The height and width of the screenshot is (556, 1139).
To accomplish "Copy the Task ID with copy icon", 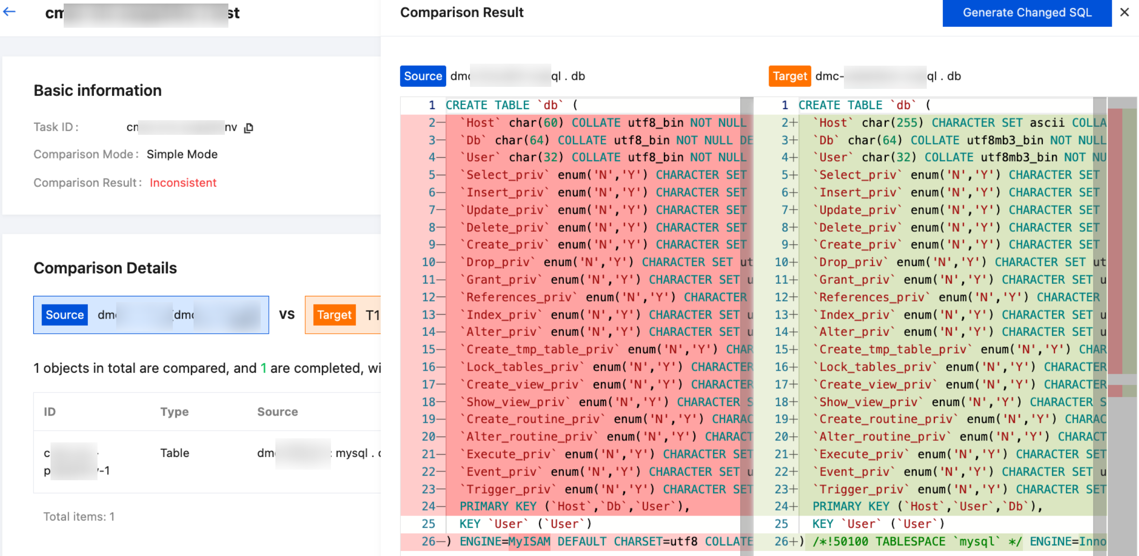I will click(249, 128).
